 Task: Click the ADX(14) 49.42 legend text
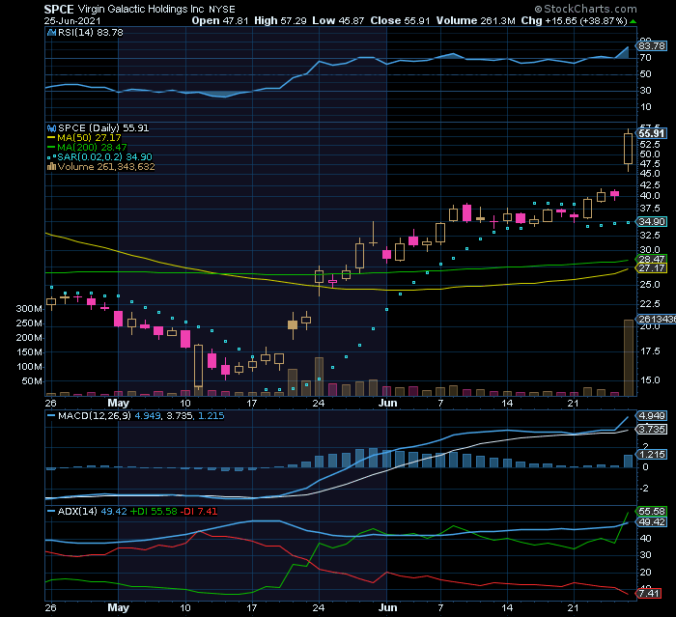point(93,512)
